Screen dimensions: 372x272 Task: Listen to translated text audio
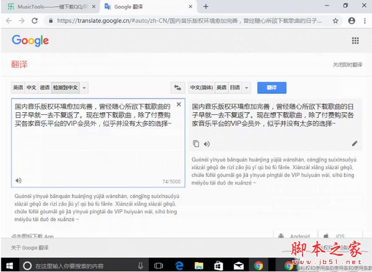[206, 143]
